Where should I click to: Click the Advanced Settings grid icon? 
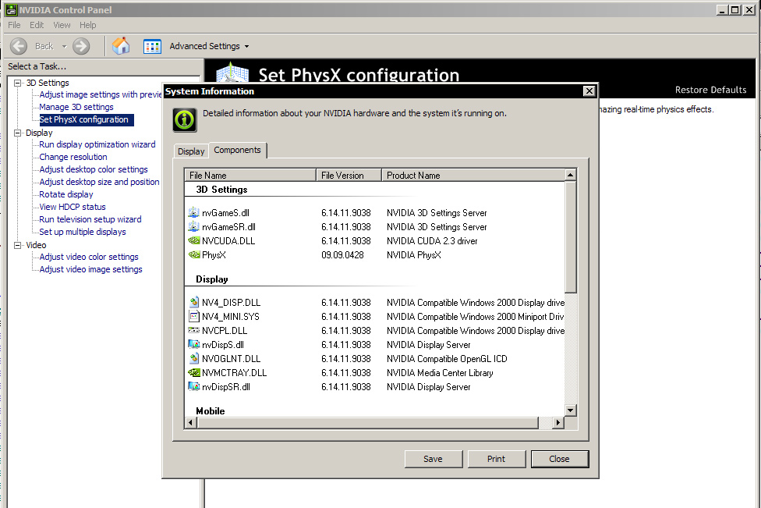[x=152, y=46]
